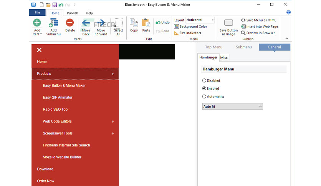The image size is (321, 186).
Task: Click the Paste clipboard icon
Action: pos(146,23)
